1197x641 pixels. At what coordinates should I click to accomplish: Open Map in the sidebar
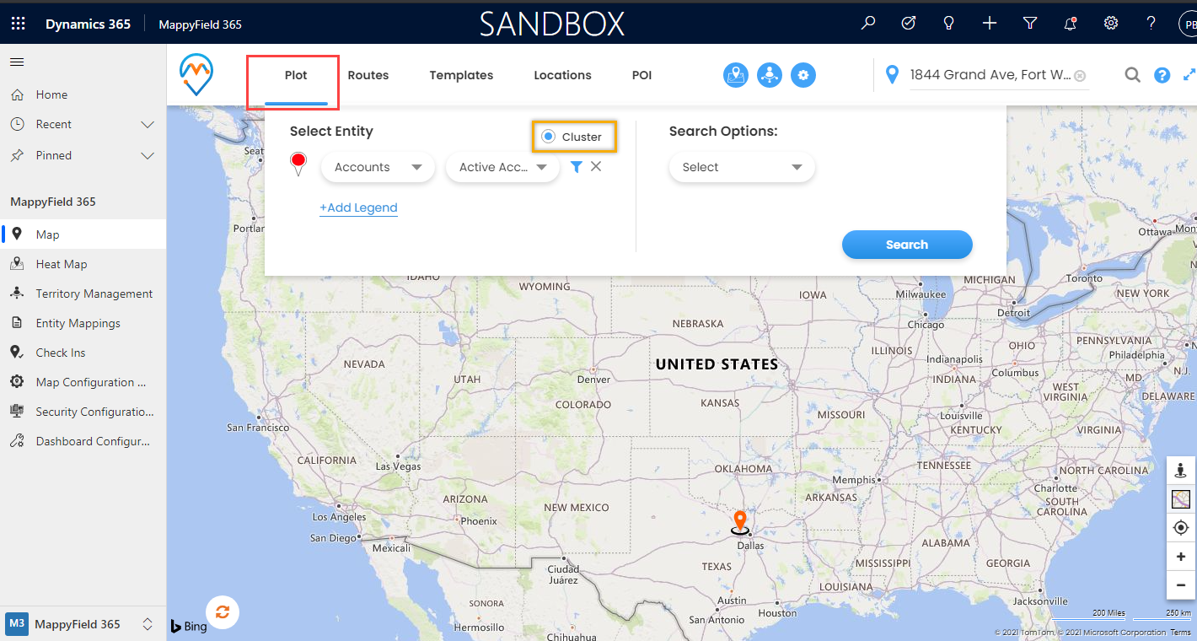[x=83, y=234]
